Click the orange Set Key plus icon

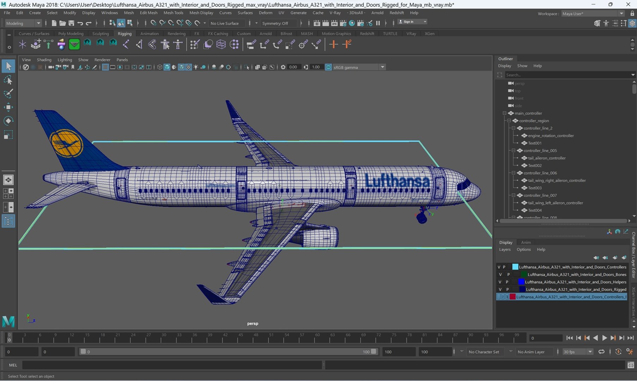pyautogui.click(x=333, y=44)
